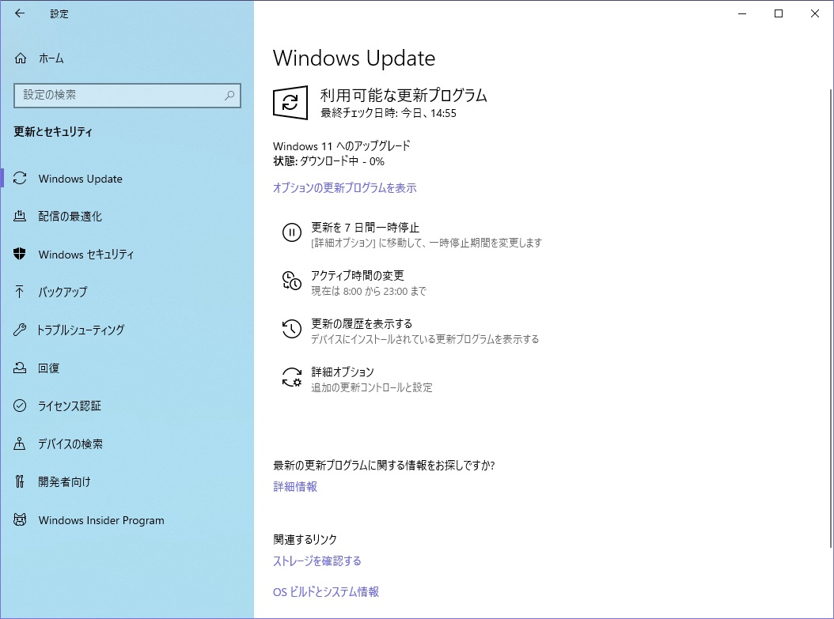Open the ホーム settings page
The width and height of the screenshot is (834, 619).
[x=127, y=58]
